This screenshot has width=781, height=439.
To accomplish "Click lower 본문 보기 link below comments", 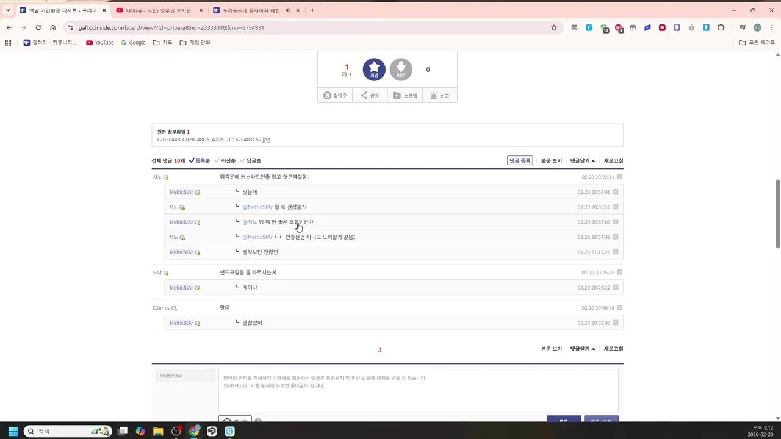I will tap(552, 349).
